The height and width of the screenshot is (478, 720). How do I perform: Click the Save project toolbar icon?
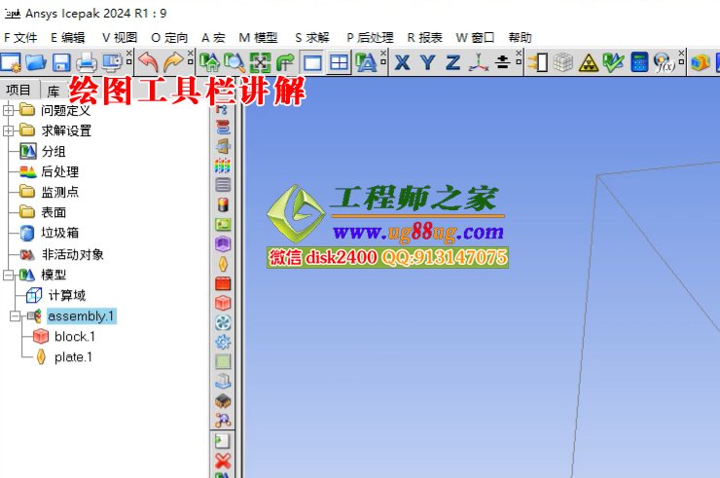60,63
